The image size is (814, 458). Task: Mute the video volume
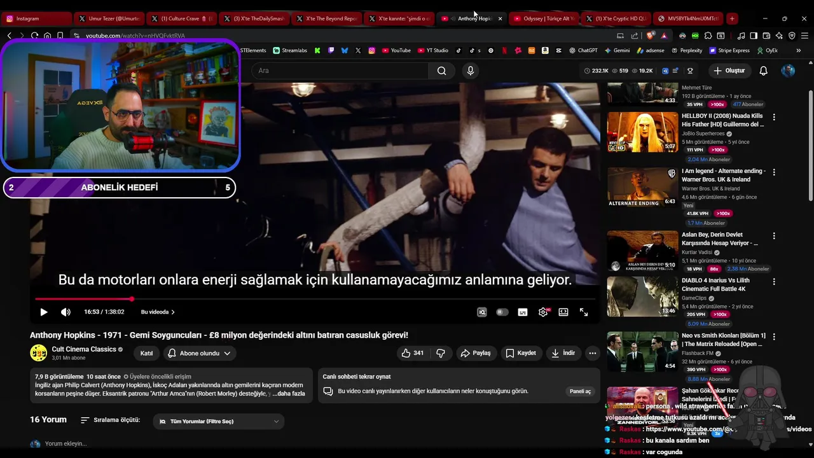(x=66, y=312)
